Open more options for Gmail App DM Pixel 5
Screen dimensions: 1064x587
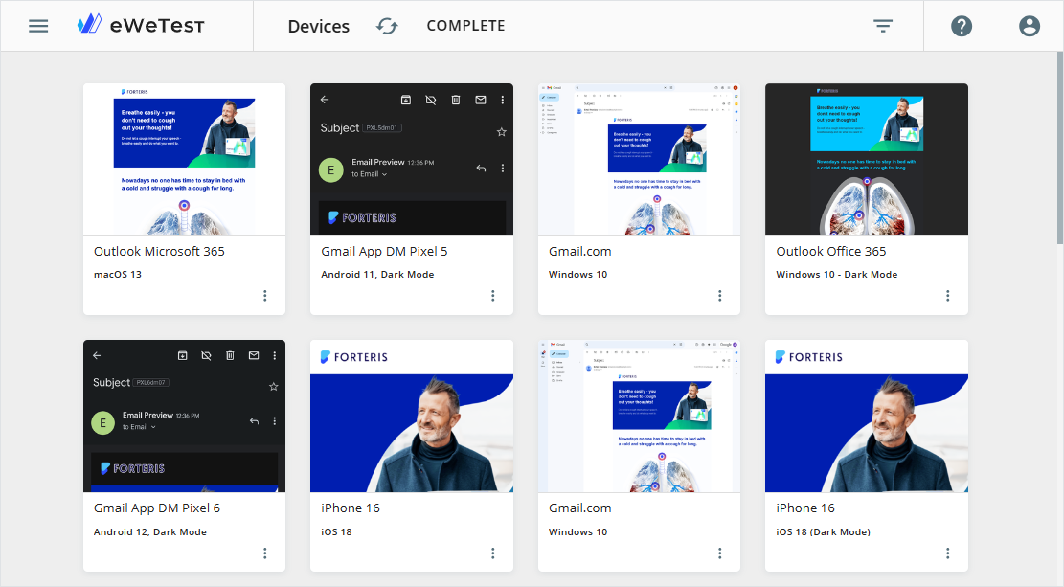493,296
